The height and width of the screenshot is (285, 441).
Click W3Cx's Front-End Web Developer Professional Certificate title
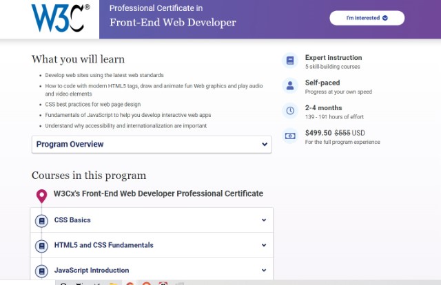[158, 193]
